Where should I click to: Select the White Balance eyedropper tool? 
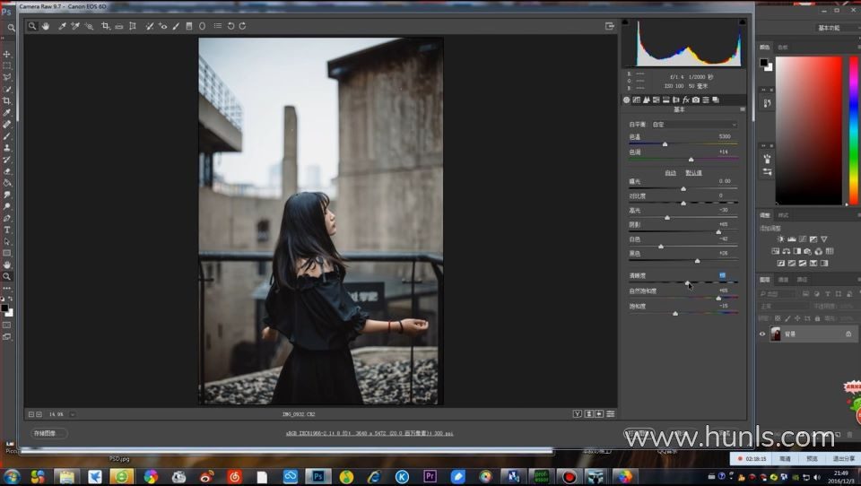click(x=62, y=26)
